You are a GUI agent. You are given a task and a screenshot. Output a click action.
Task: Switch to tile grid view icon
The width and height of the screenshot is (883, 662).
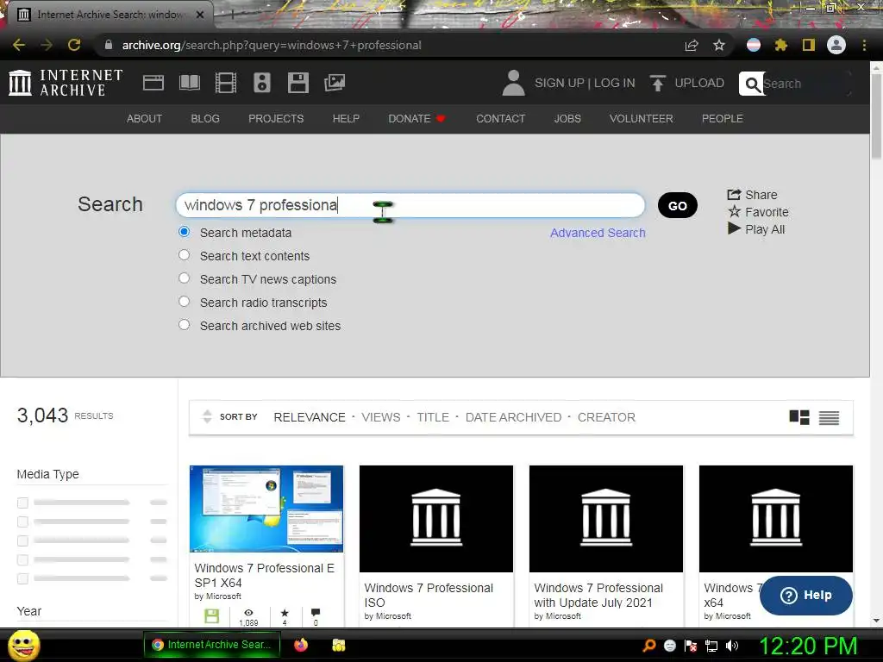(799, 417)
